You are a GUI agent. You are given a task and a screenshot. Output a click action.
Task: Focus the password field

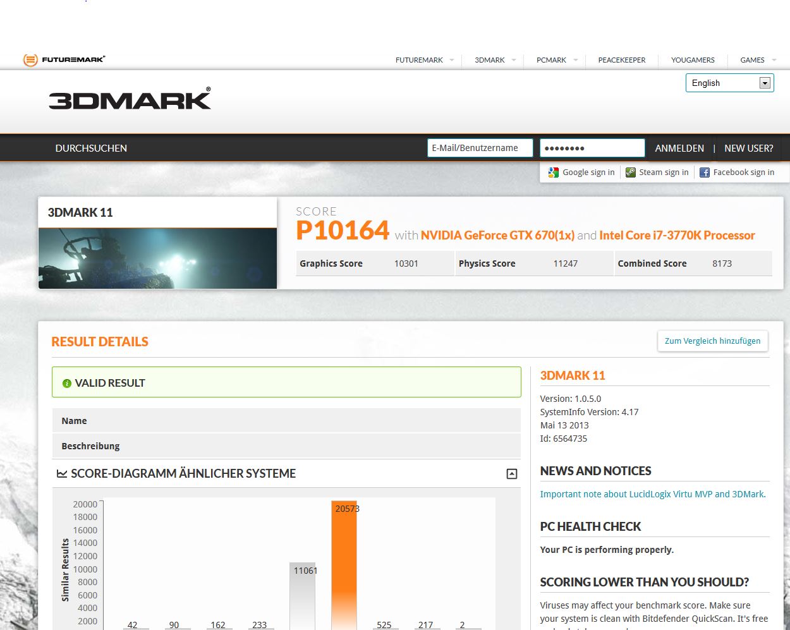[592, 148]
